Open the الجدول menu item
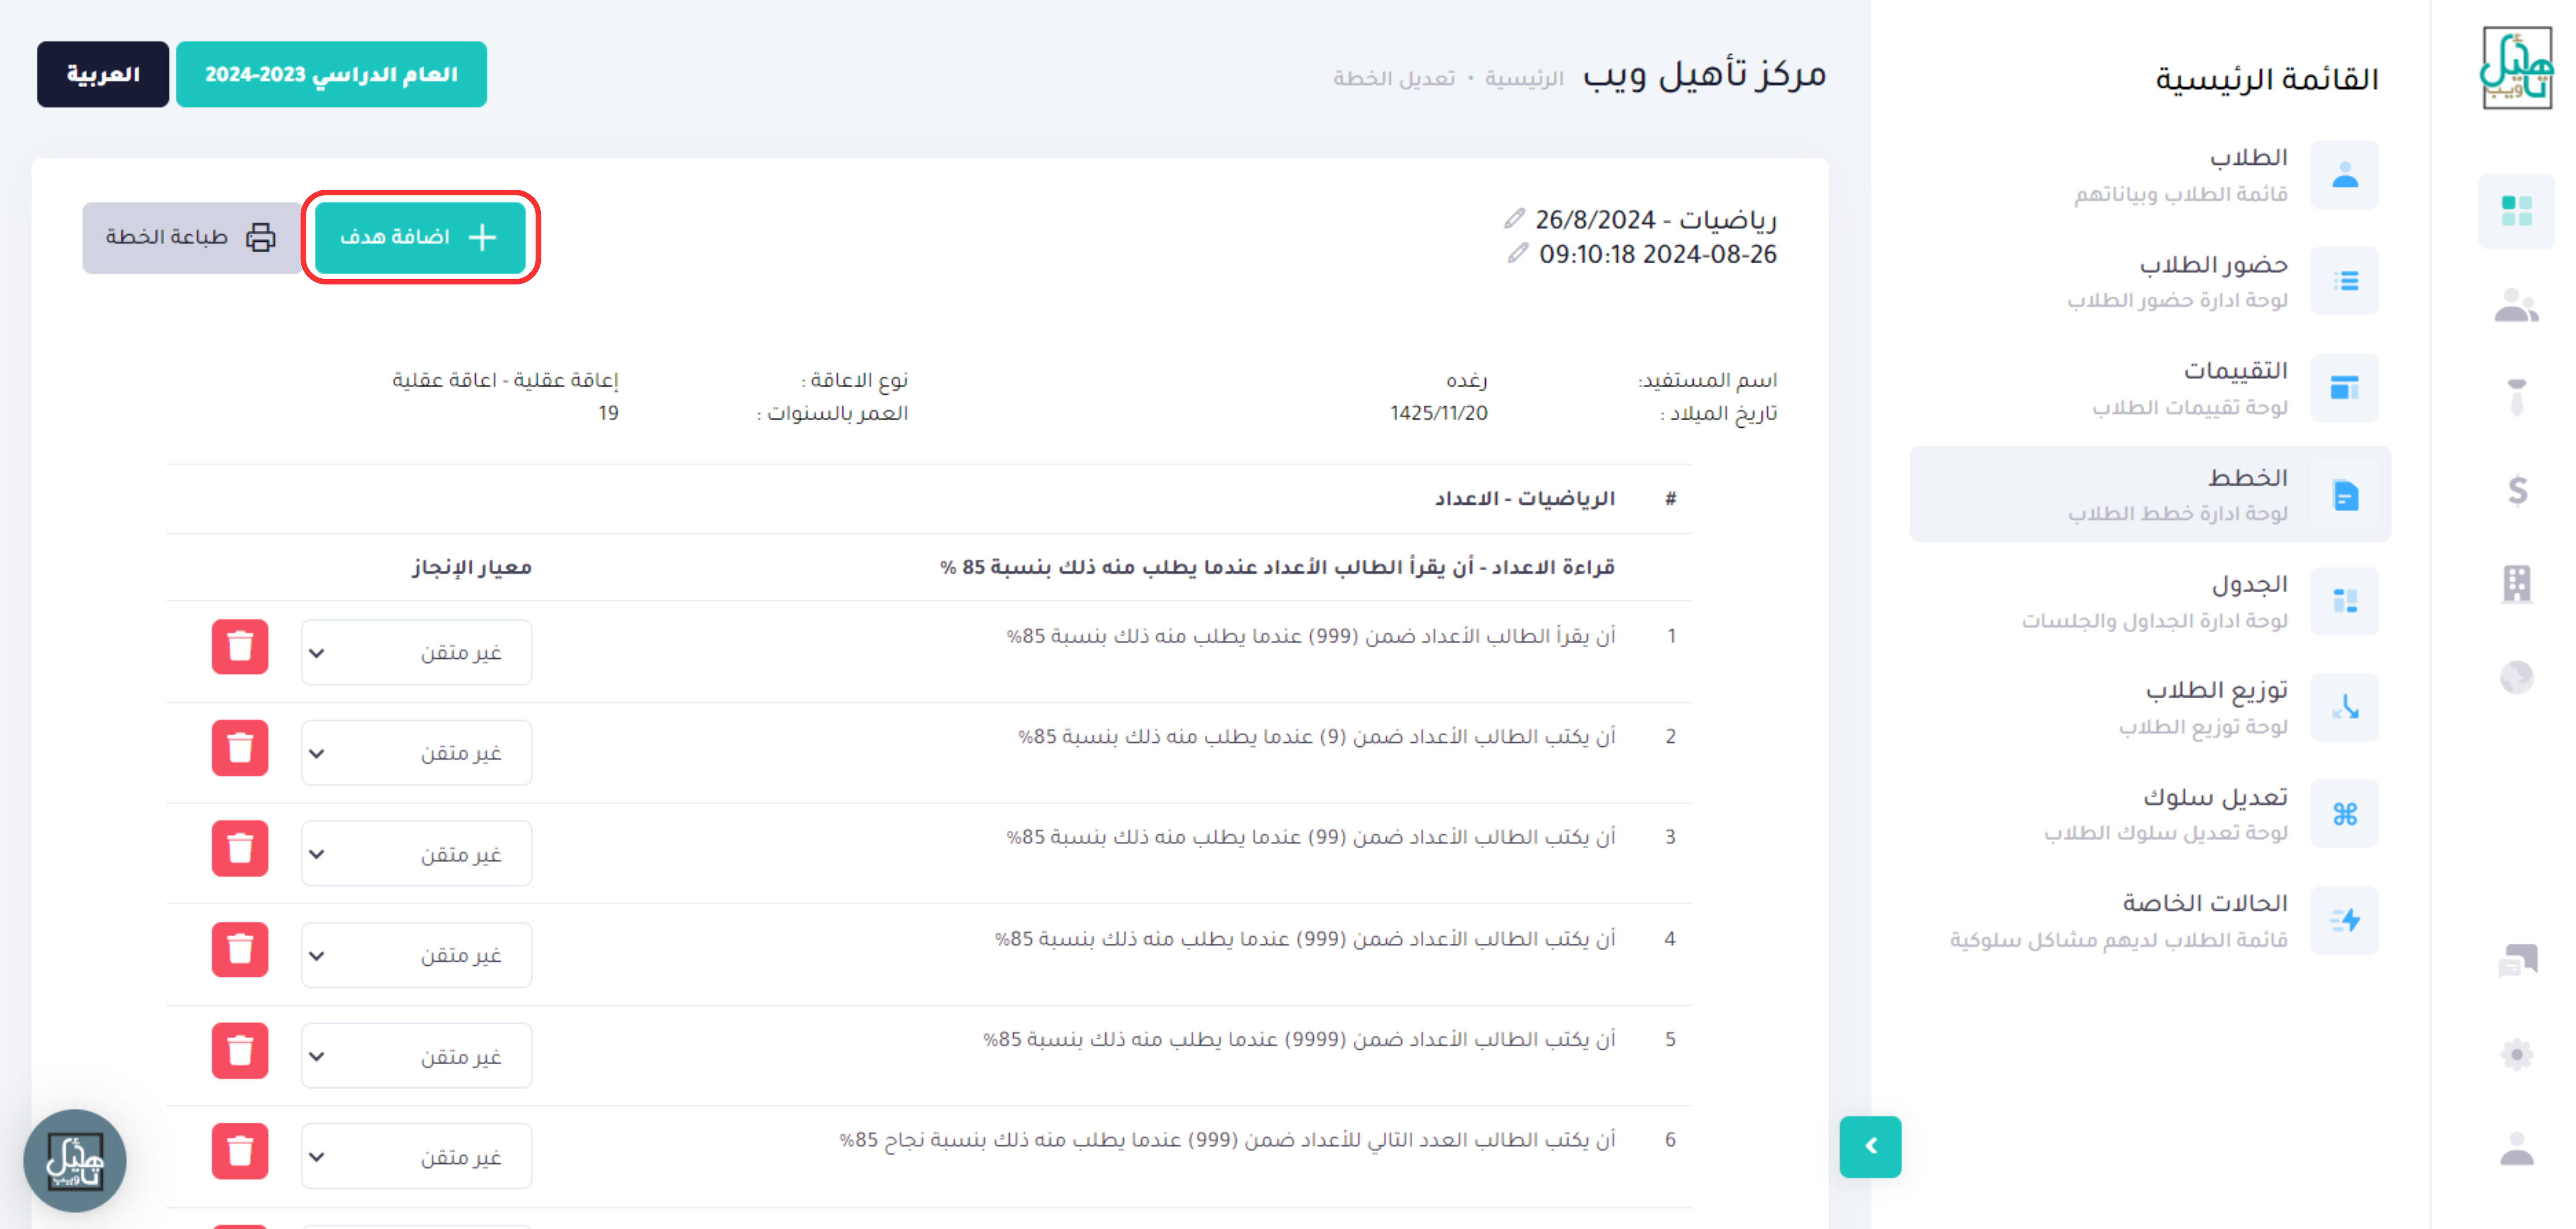 click(2150, 601)
